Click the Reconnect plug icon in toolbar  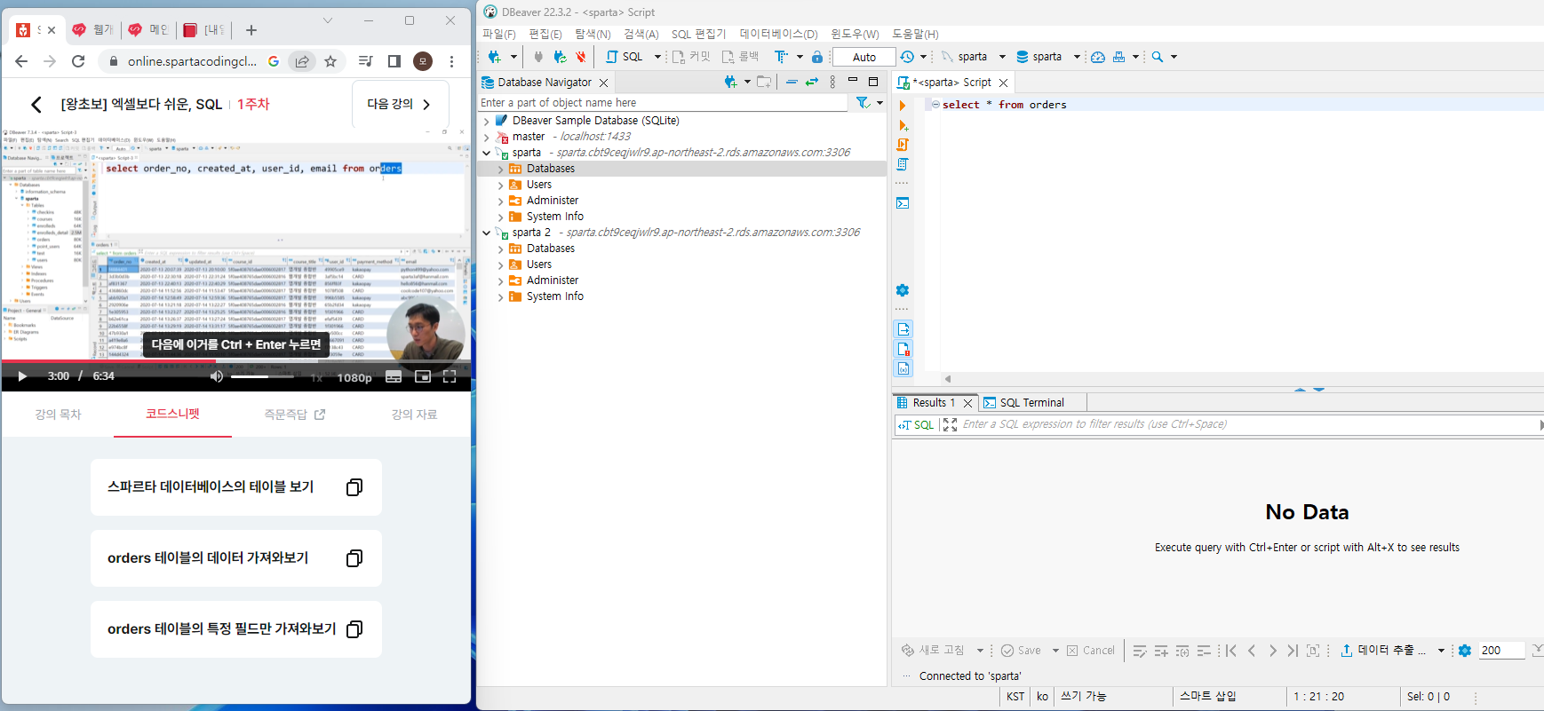560,57
